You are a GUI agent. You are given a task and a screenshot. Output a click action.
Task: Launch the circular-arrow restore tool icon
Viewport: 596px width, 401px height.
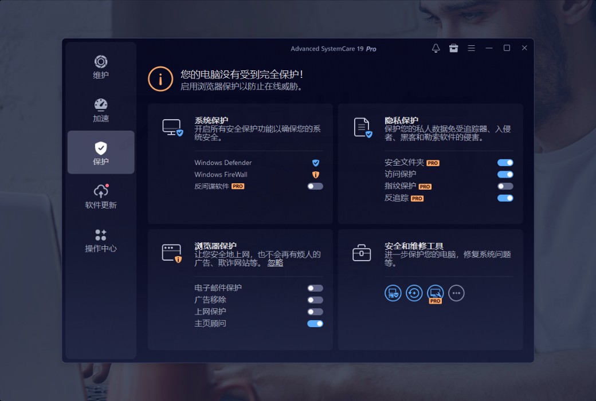(414, 293)
